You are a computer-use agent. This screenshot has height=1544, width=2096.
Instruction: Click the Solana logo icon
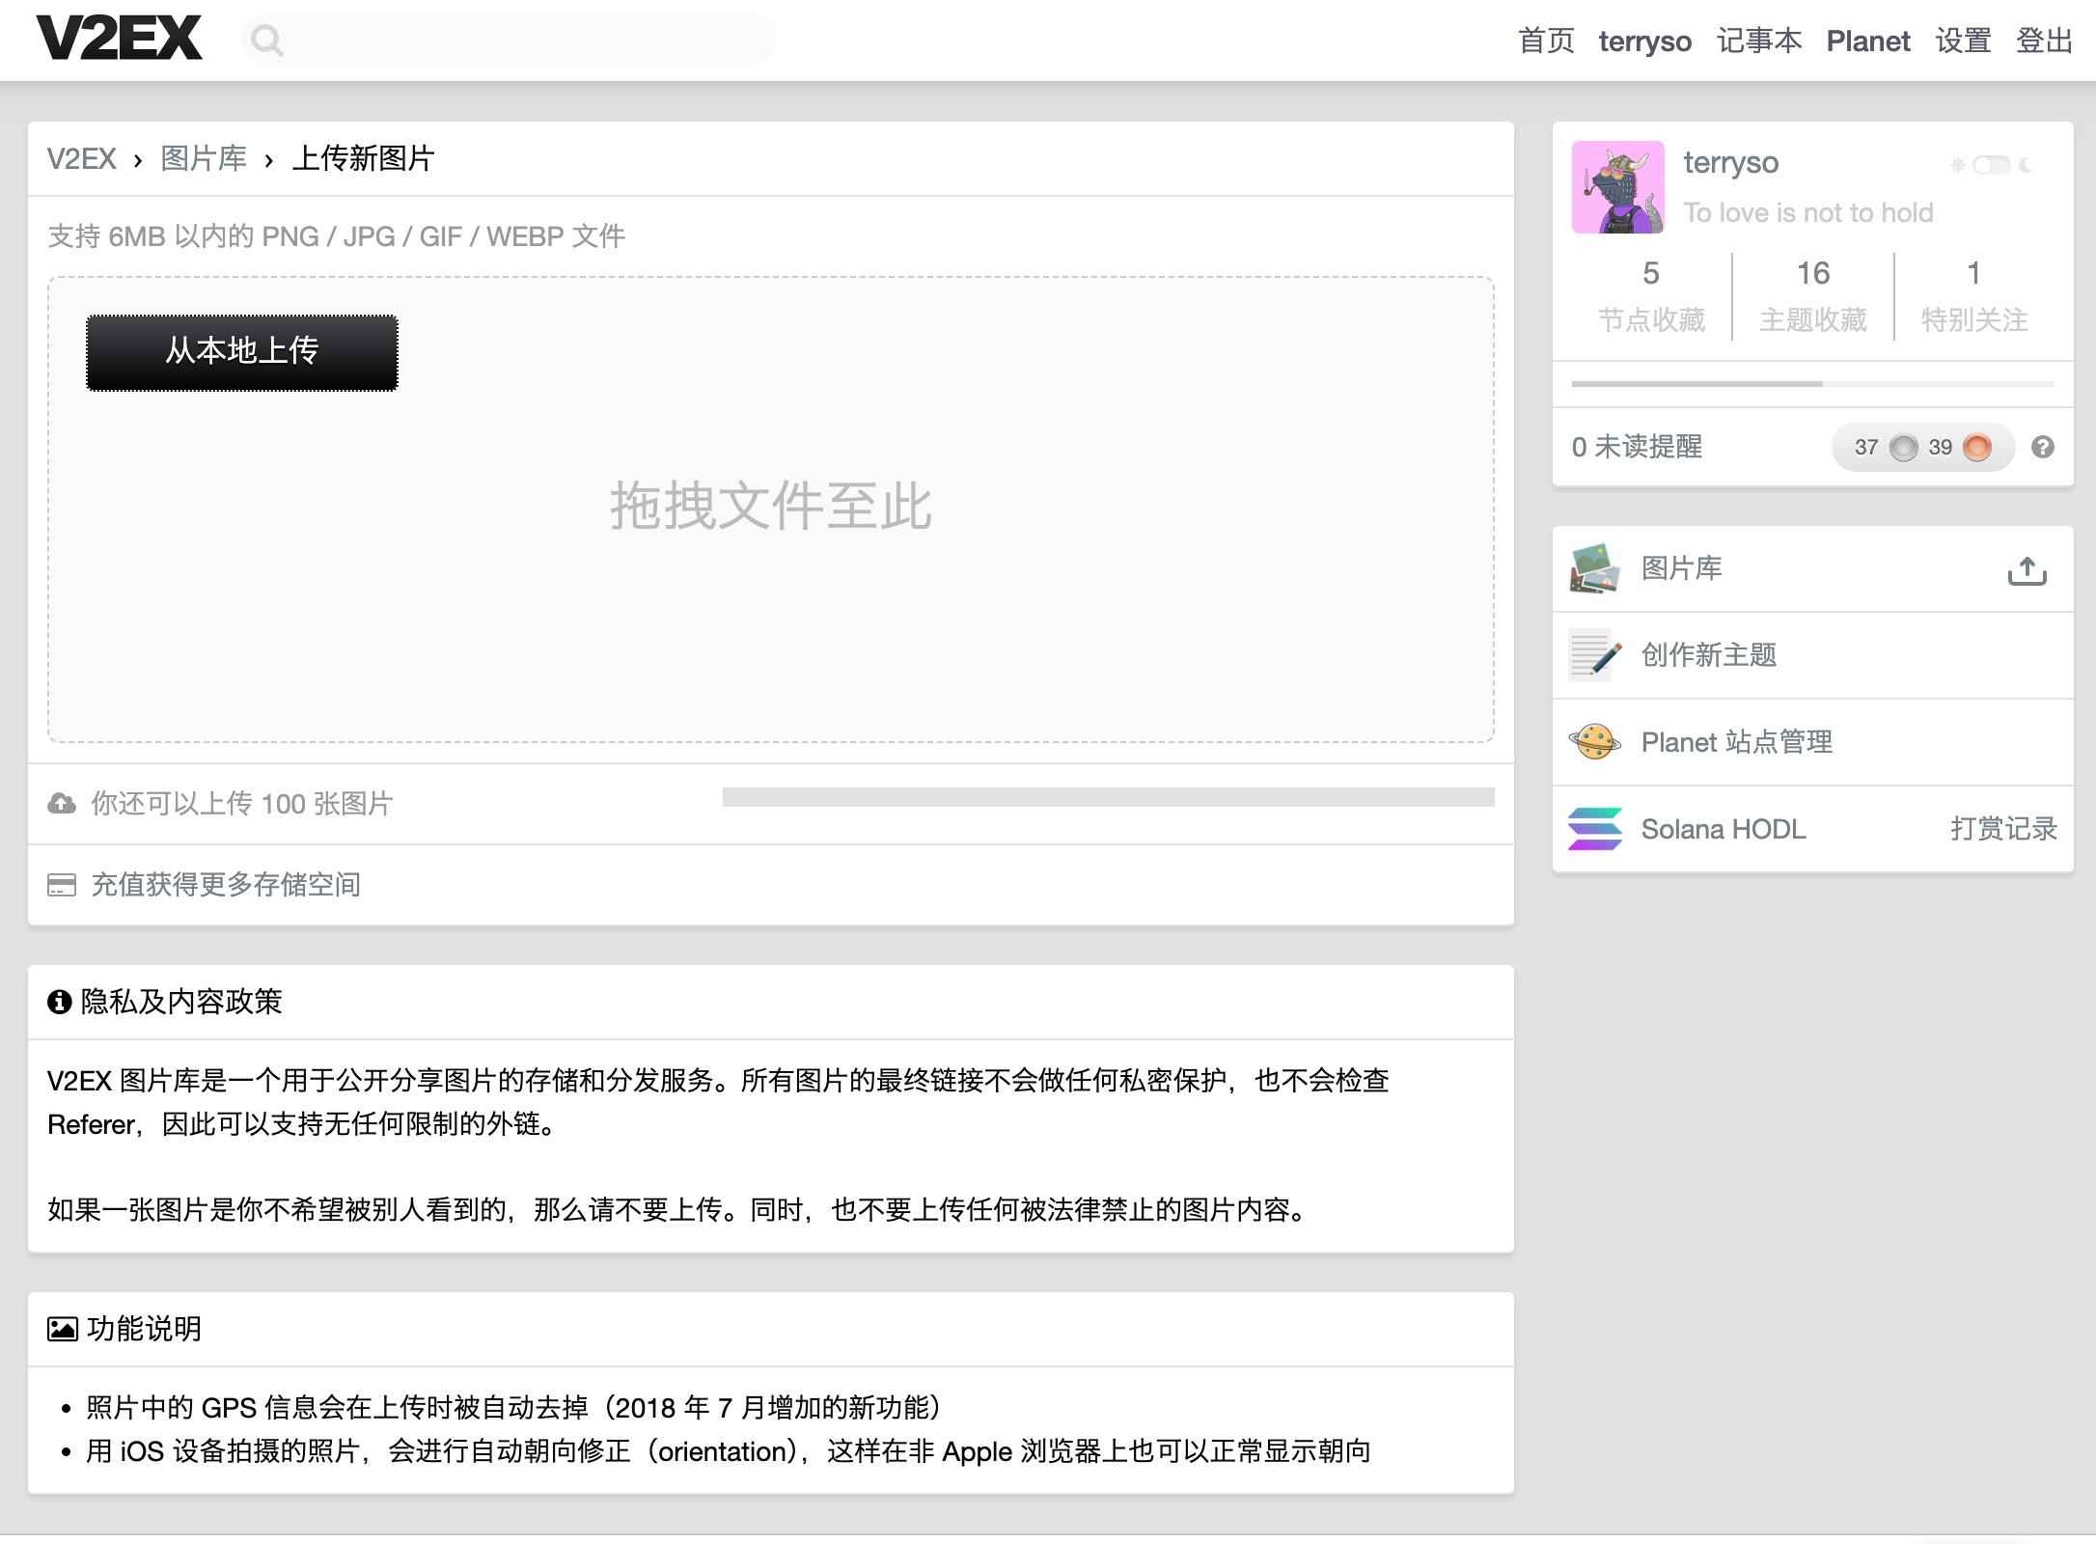click(1594, 829)
